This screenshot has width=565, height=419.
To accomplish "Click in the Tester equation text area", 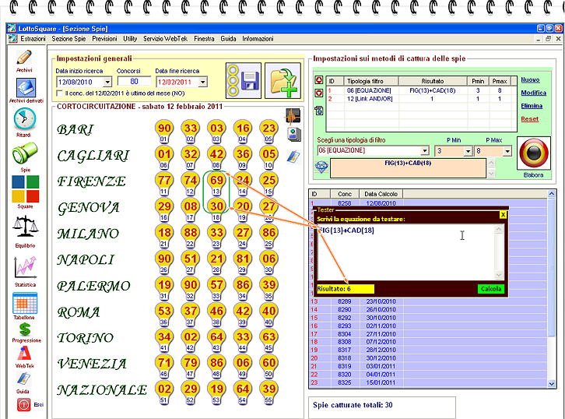I will [405, 252].
